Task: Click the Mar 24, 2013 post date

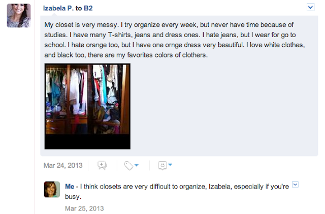Action: (63, 165)
